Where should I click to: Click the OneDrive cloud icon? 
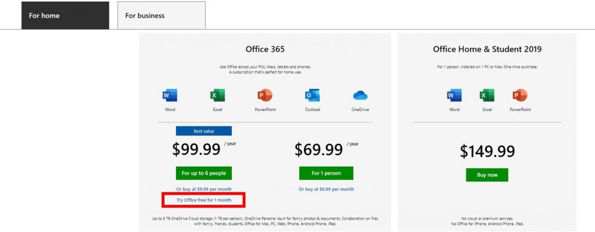(360, 95)
